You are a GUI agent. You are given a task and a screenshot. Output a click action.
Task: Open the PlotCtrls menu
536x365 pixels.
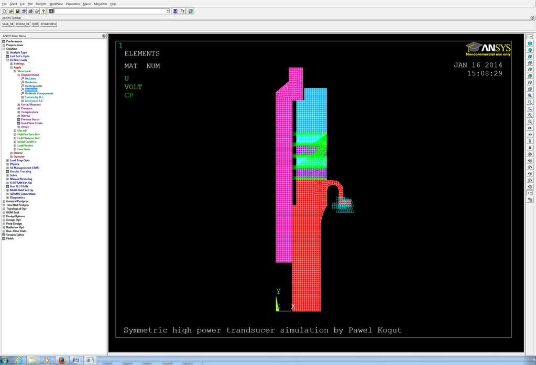pos(41,4)
